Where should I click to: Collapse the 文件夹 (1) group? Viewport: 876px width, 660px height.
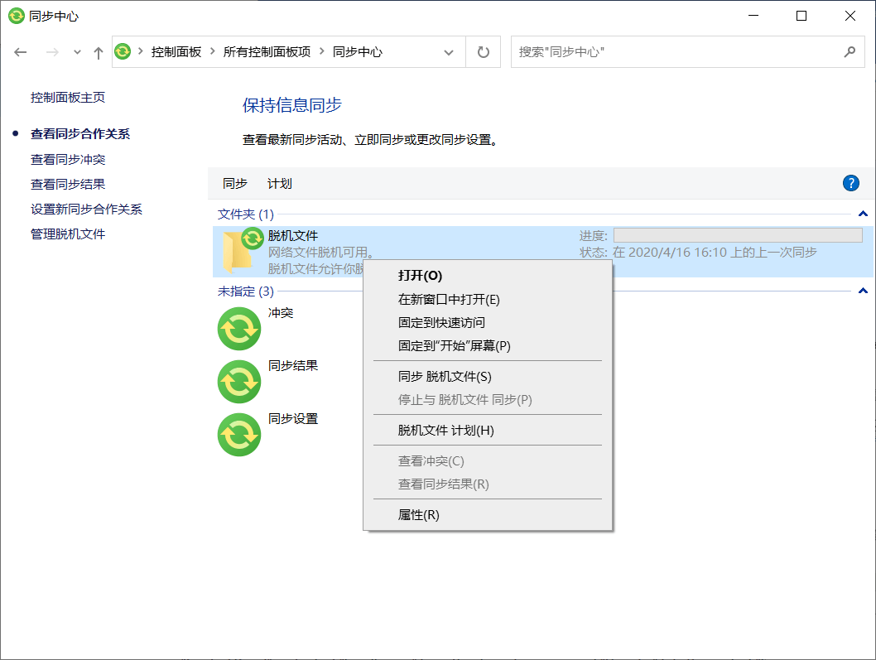(863, 214)
